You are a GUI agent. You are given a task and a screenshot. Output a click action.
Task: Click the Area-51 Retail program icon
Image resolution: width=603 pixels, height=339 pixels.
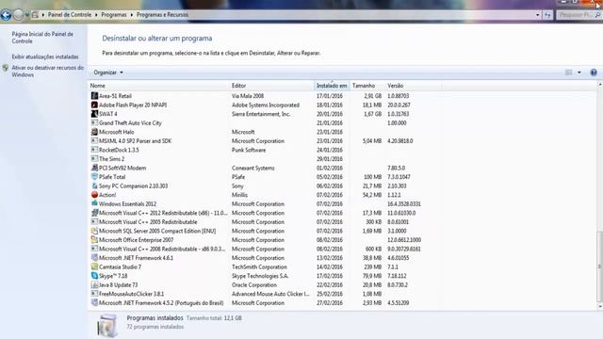[94, 96]
